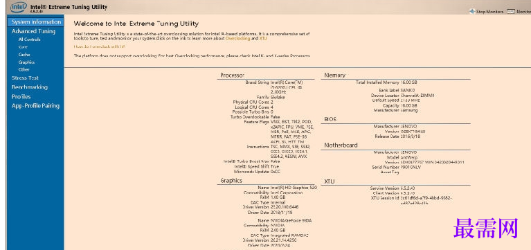Open App-Profile Pairing section
The image size is (531, 250).
click(35, 106)
